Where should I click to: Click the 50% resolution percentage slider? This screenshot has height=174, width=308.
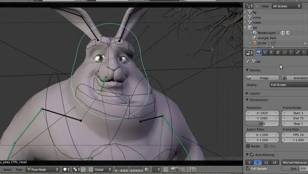262,124
